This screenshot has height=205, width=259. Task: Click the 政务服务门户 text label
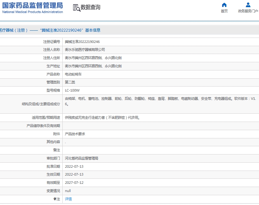[248, 11]
